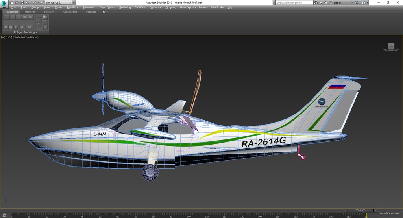Expand the Polygon Modeling panel arrow
This screenshot has width=403, height=218.
pos(37,32)
